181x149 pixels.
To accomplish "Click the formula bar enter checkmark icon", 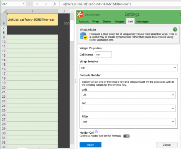I will (x=46, y=4).
